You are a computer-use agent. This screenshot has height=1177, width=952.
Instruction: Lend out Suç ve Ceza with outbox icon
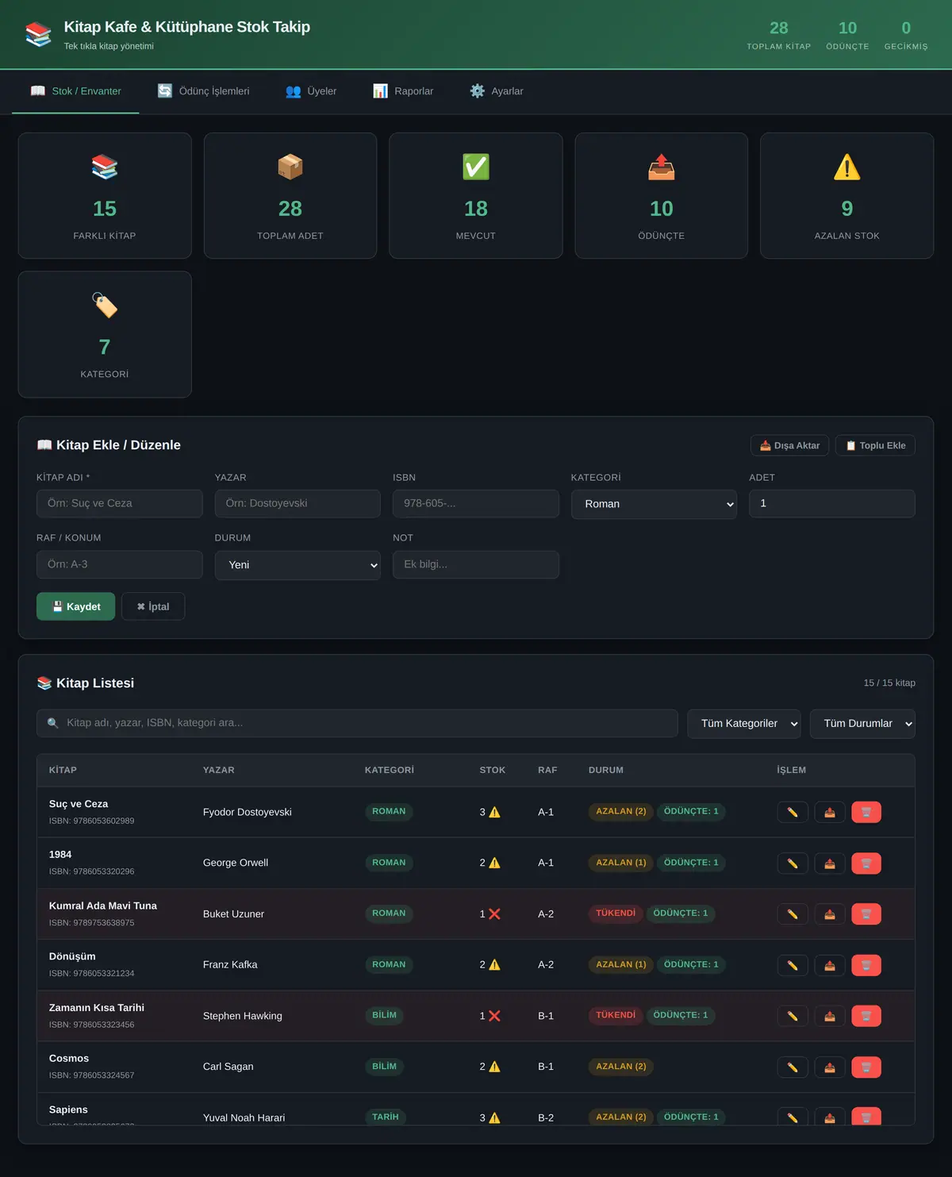(830, 812)
